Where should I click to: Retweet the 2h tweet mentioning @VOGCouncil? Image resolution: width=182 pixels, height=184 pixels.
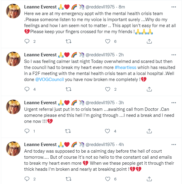(68, 89)
